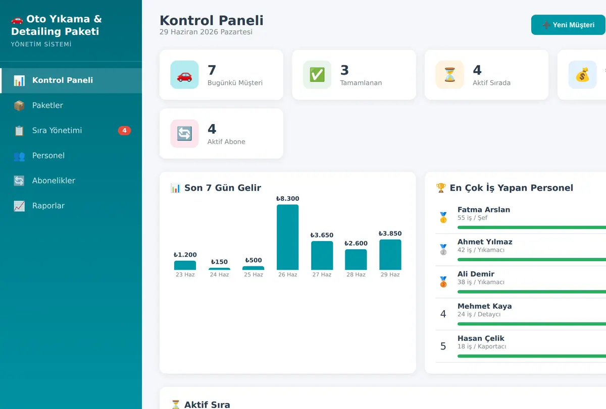
Task: Click the car icon on Bugünkü Müşteri card
Action: click(184, 75)
